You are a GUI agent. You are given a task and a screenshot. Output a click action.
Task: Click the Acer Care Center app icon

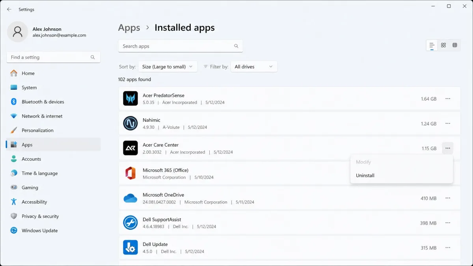pos(130,148)
